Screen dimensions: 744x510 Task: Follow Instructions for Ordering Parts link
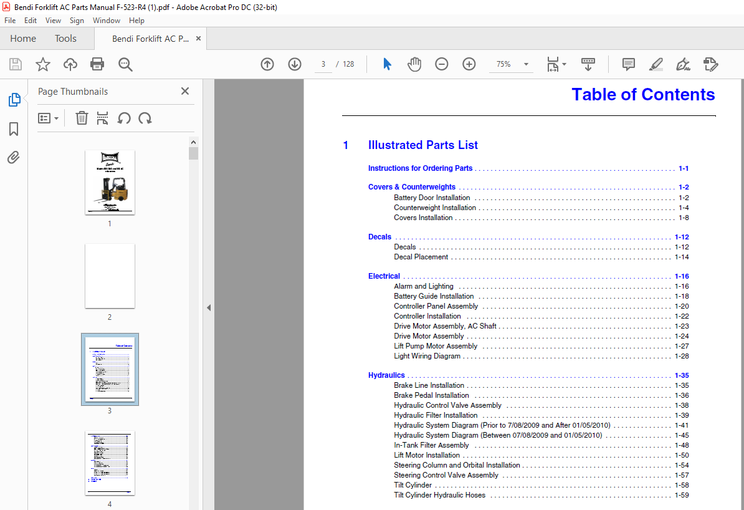[420, 168]
